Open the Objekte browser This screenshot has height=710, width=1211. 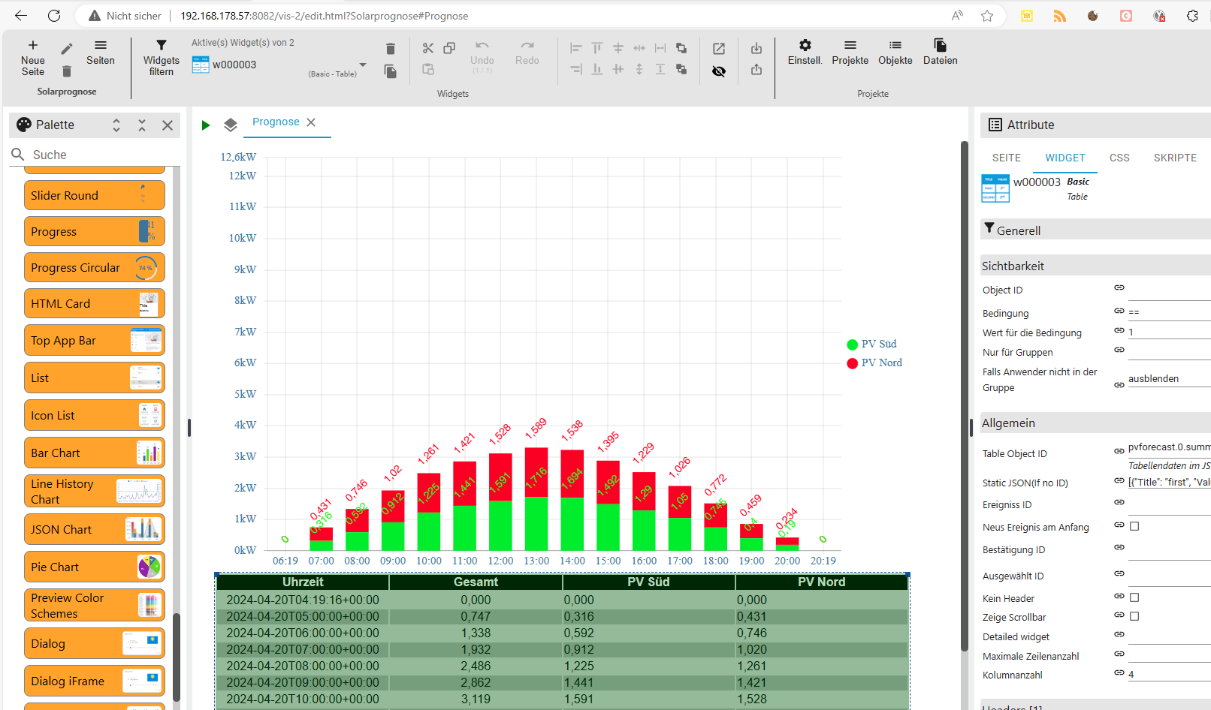(x=895, y=53)
